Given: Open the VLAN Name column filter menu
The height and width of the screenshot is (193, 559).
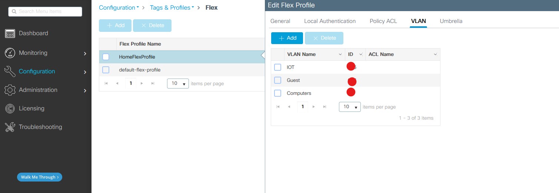Looking at the screenshot, I should click(340, 54).
